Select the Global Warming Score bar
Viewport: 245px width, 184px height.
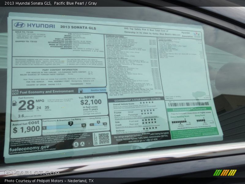(x=179, y=122)
